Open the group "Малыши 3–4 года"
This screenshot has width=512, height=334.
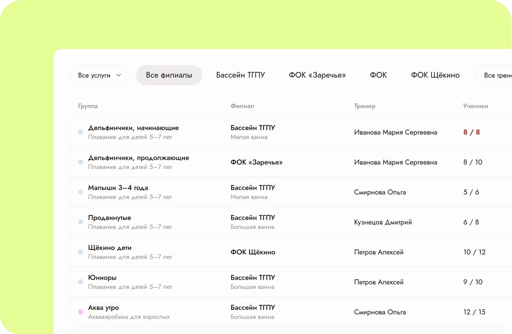118,188
